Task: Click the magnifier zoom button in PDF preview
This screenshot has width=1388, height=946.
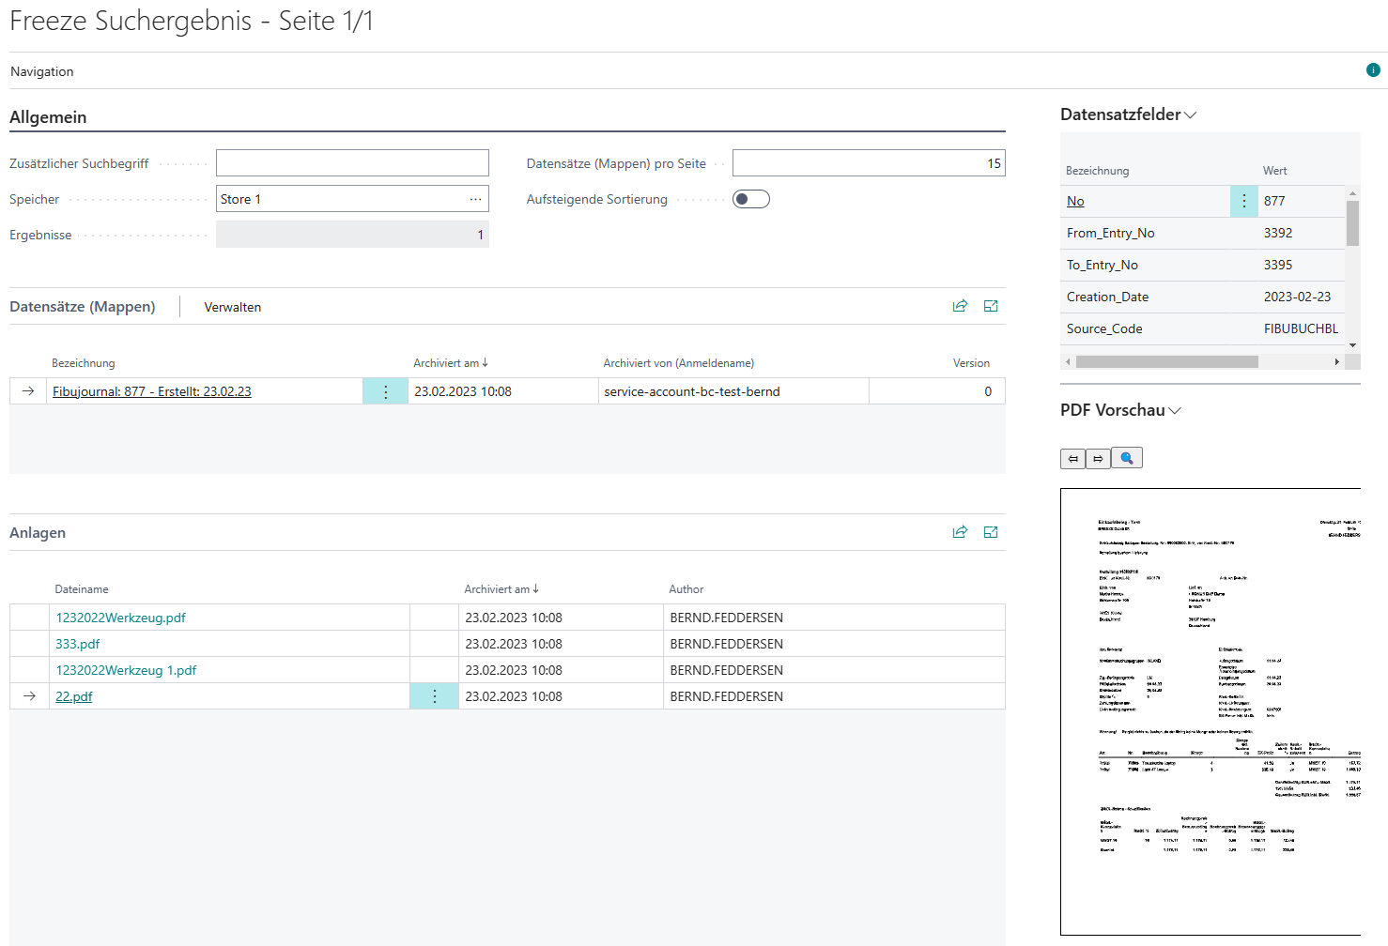Action: 1127,458
